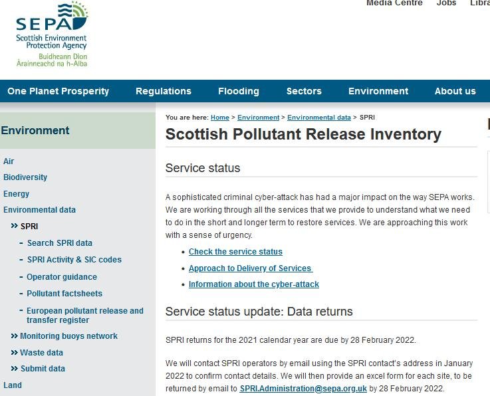
Task: Expand the SPRI double-arrow in sidebar
Action: click(14, 227)
